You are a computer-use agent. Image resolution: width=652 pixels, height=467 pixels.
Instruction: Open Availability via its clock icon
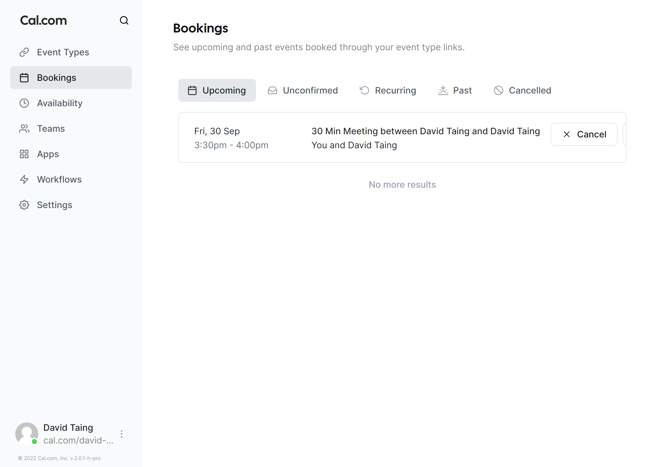25,103
